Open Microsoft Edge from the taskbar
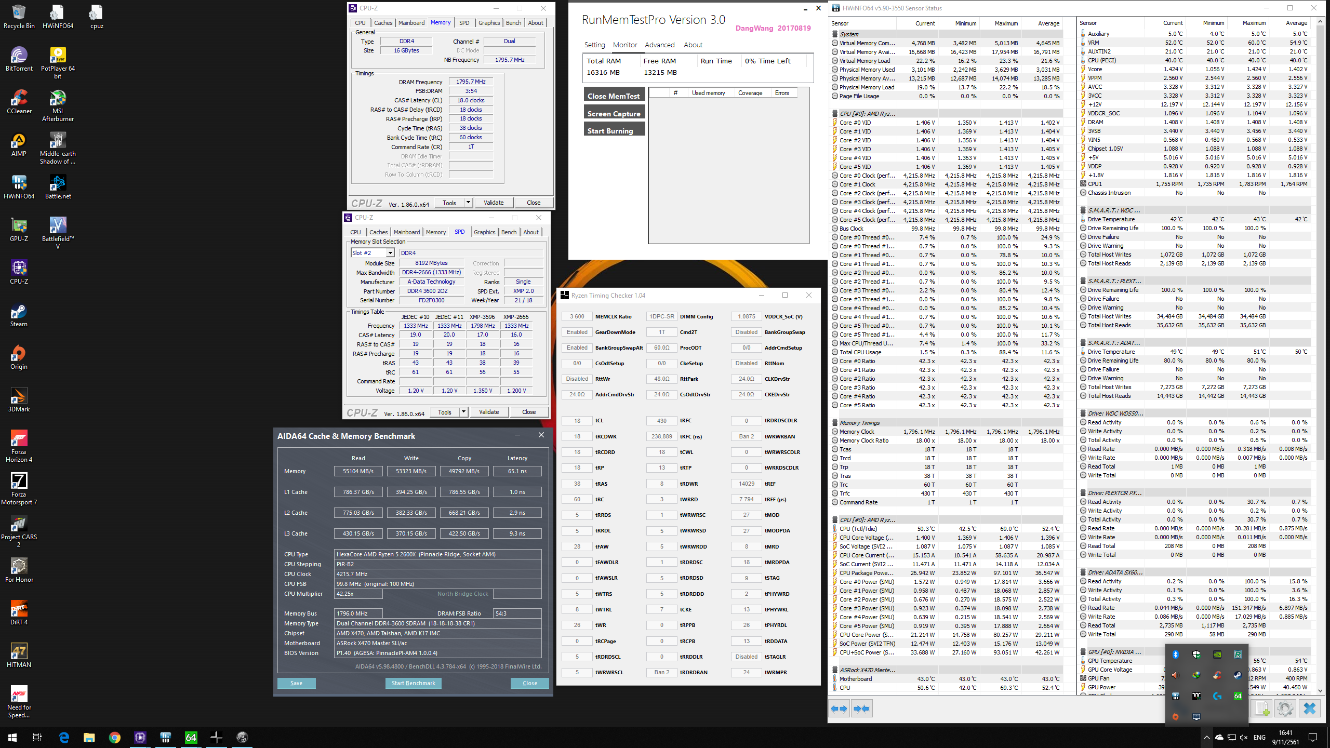The width and height of the screenshot is (1330, 748). click(64, 737)
